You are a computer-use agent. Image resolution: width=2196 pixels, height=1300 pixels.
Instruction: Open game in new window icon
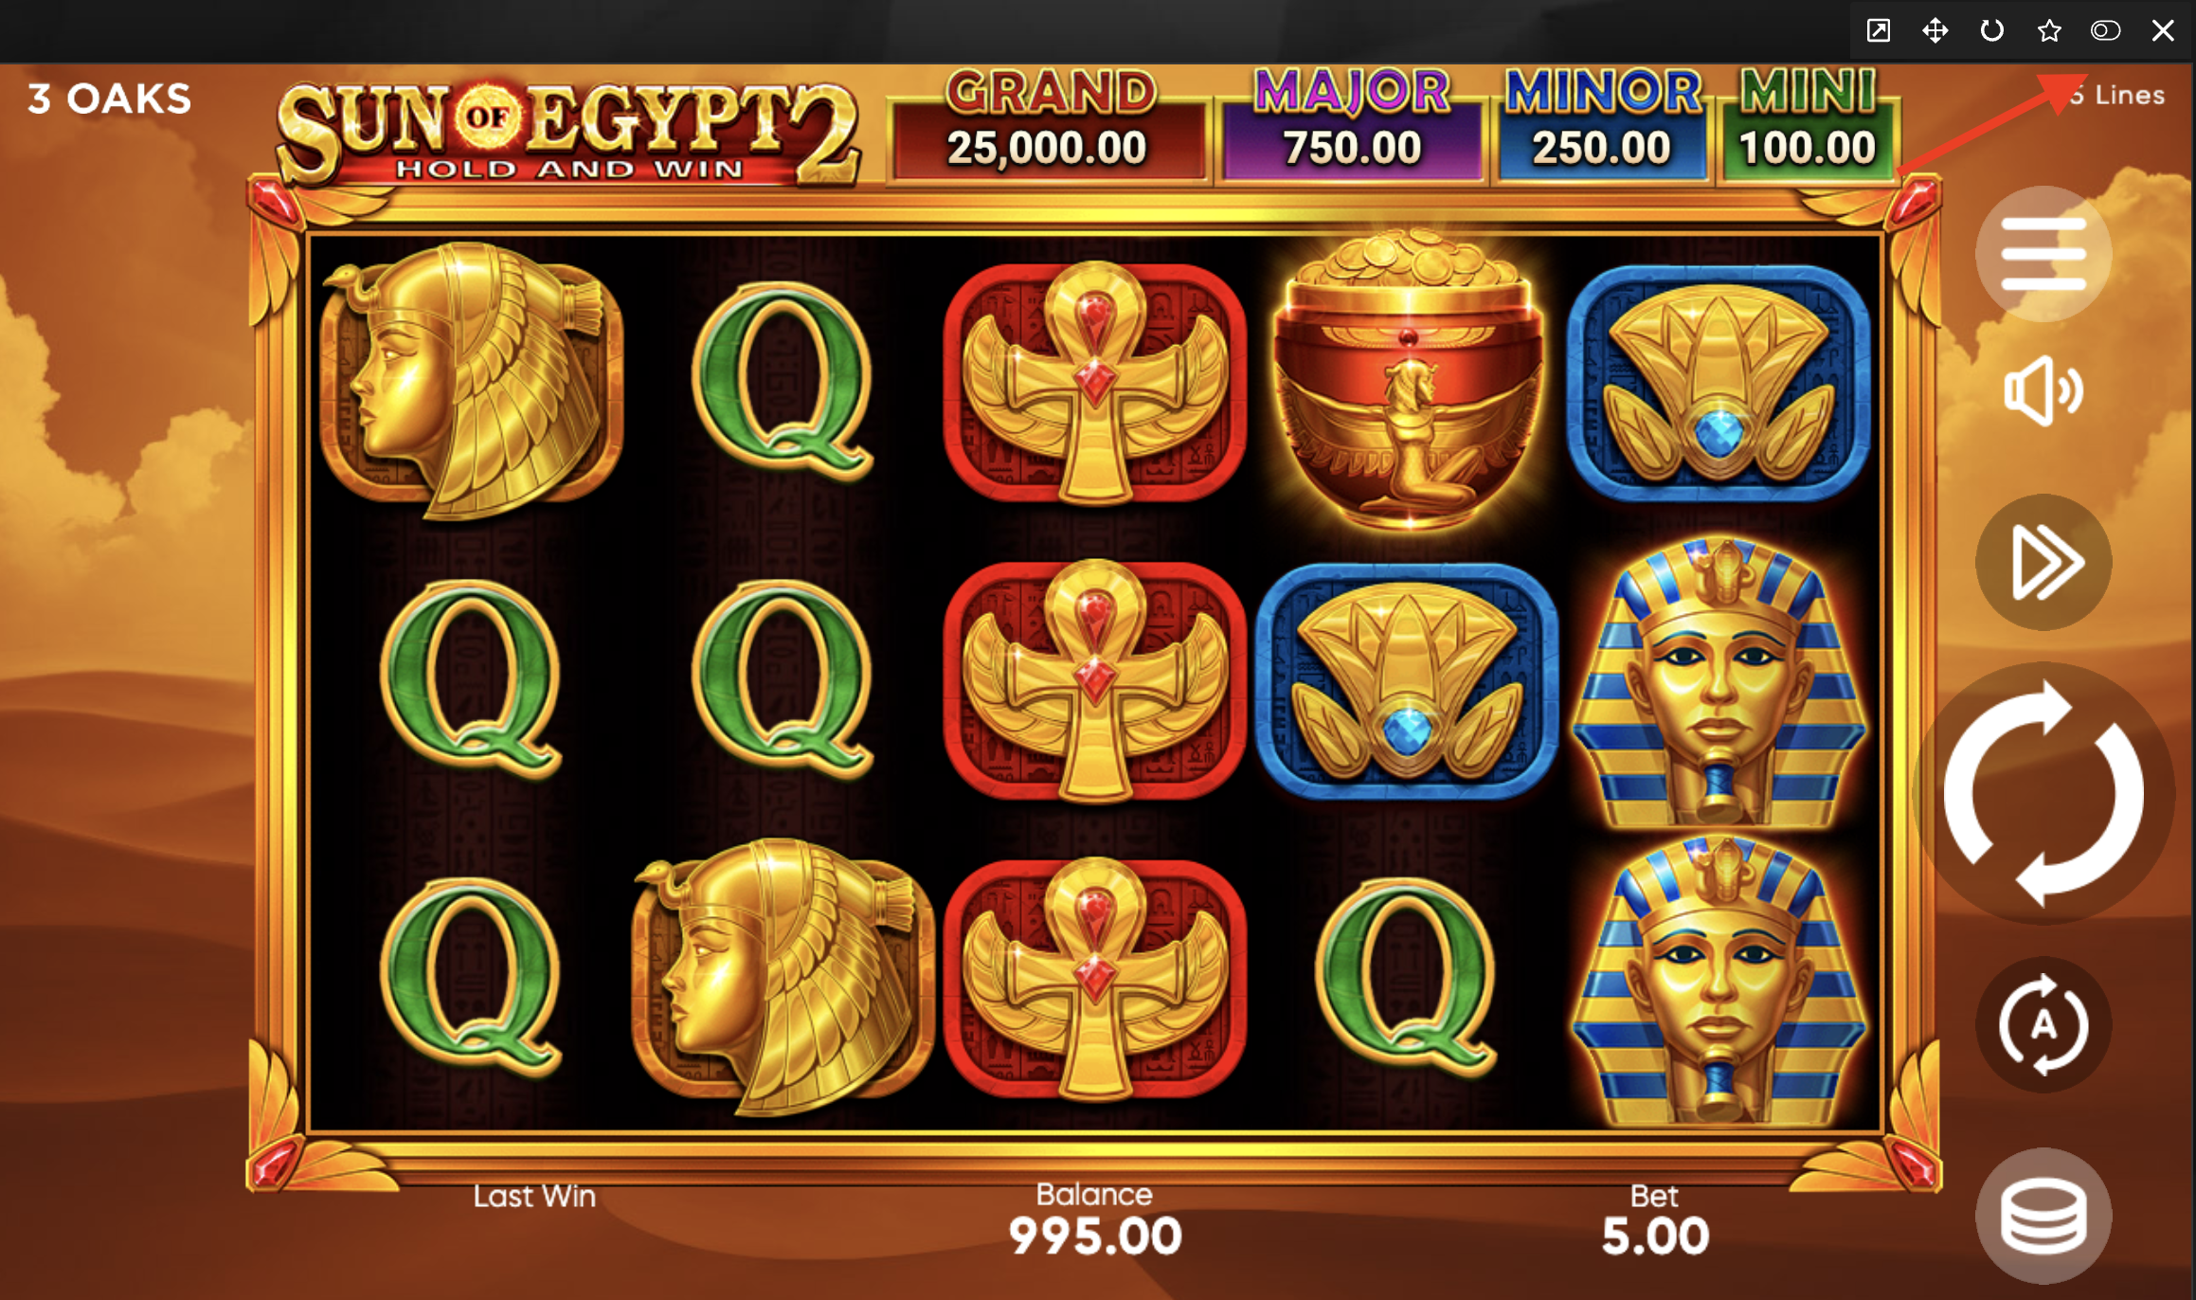[x=1878, y=30]
